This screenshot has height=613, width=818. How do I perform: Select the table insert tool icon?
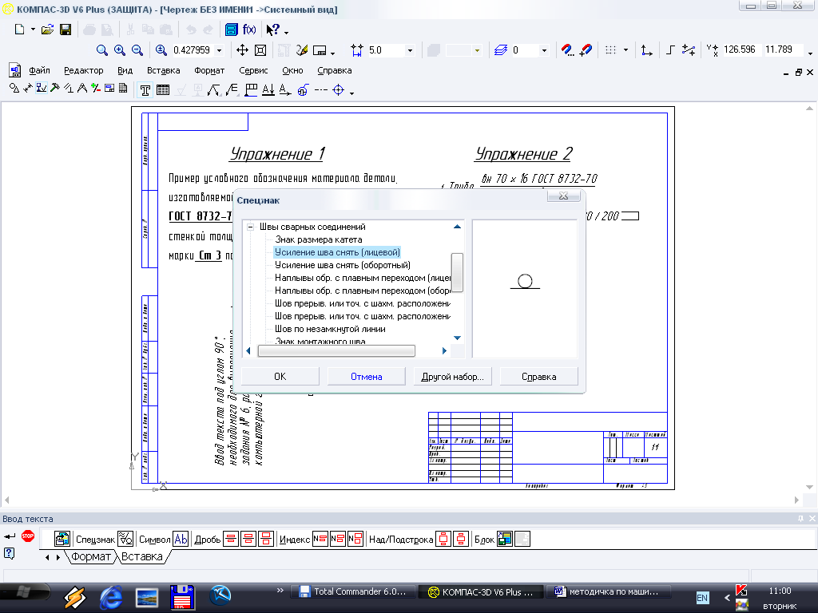click(163, 90)
